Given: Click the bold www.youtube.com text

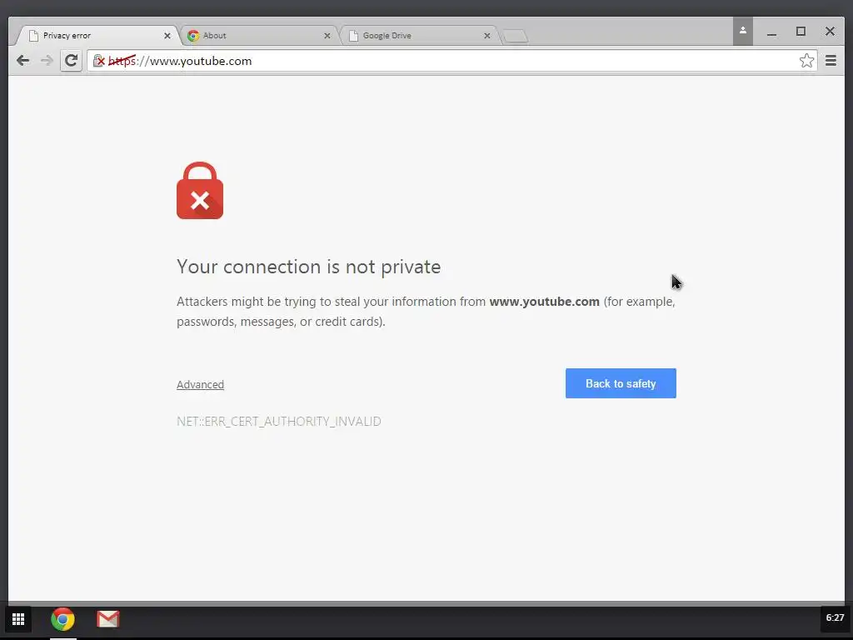Looking at the screenshot, I should point(544,302).
